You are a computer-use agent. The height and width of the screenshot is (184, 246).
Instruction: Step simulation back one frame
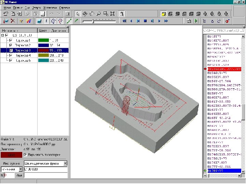(x=131, y=21)
